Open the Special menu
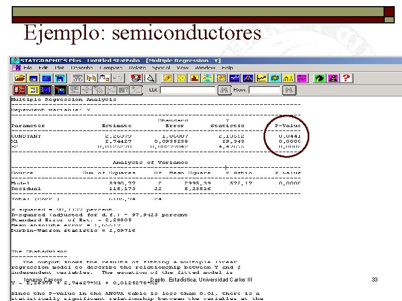Image resolution: width=402 pixels, height=301 pixels. (x=161, y=67)
